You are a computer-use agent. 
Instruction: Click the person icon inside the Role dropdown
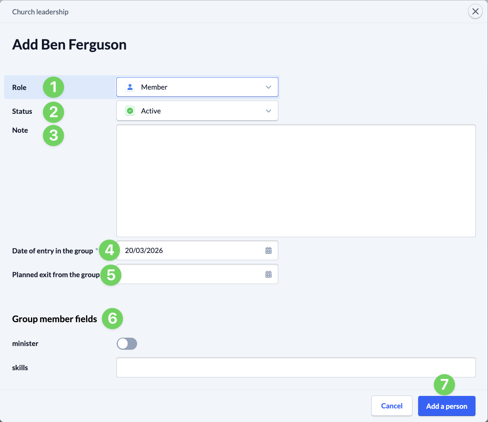[x=130, y=87]
